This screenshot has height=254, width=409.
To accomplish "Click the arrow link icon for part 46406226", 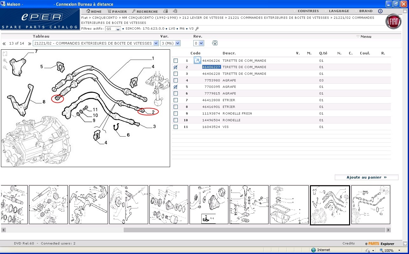I will 197,60.
